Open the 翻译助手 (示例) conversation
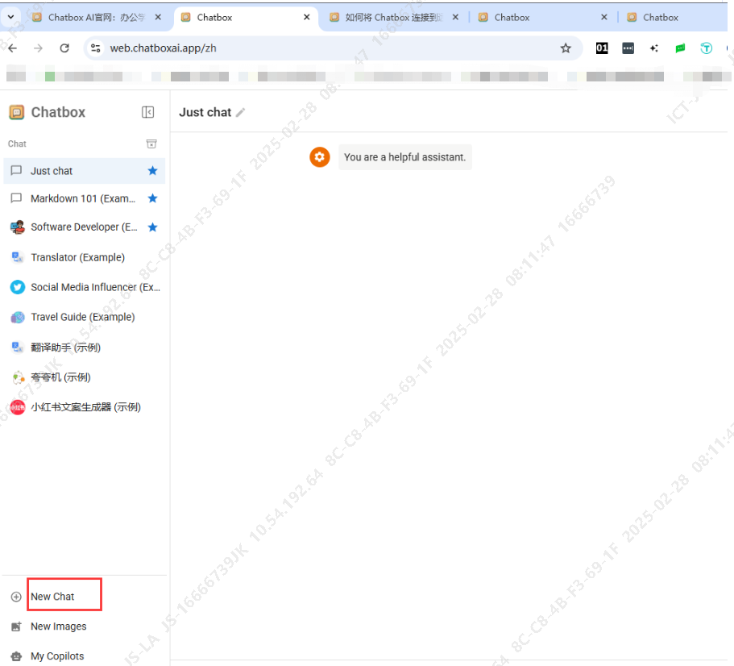 [x=85, y=348]
